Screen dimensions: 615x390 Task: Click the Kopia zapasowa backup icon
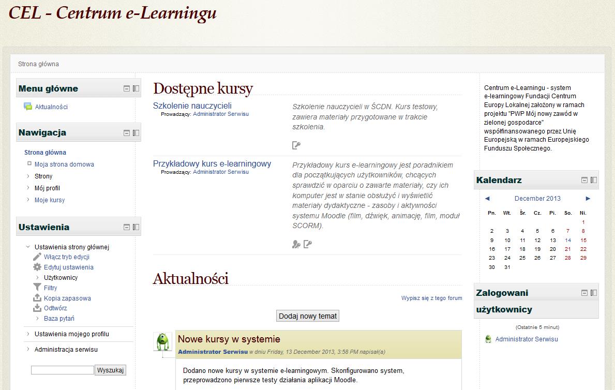[x=37, y=298]
